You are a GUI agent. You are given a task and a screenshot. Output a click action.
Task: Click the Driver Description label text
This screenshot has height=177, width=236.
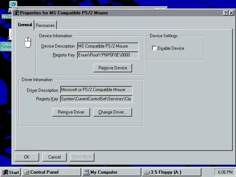click(x=42, y=90)
